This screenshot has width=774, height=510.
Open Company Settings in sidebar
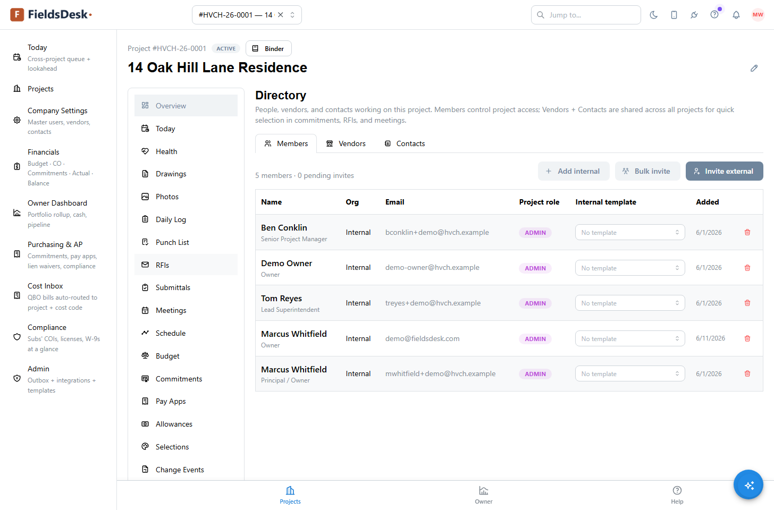[x=58, y=121]
